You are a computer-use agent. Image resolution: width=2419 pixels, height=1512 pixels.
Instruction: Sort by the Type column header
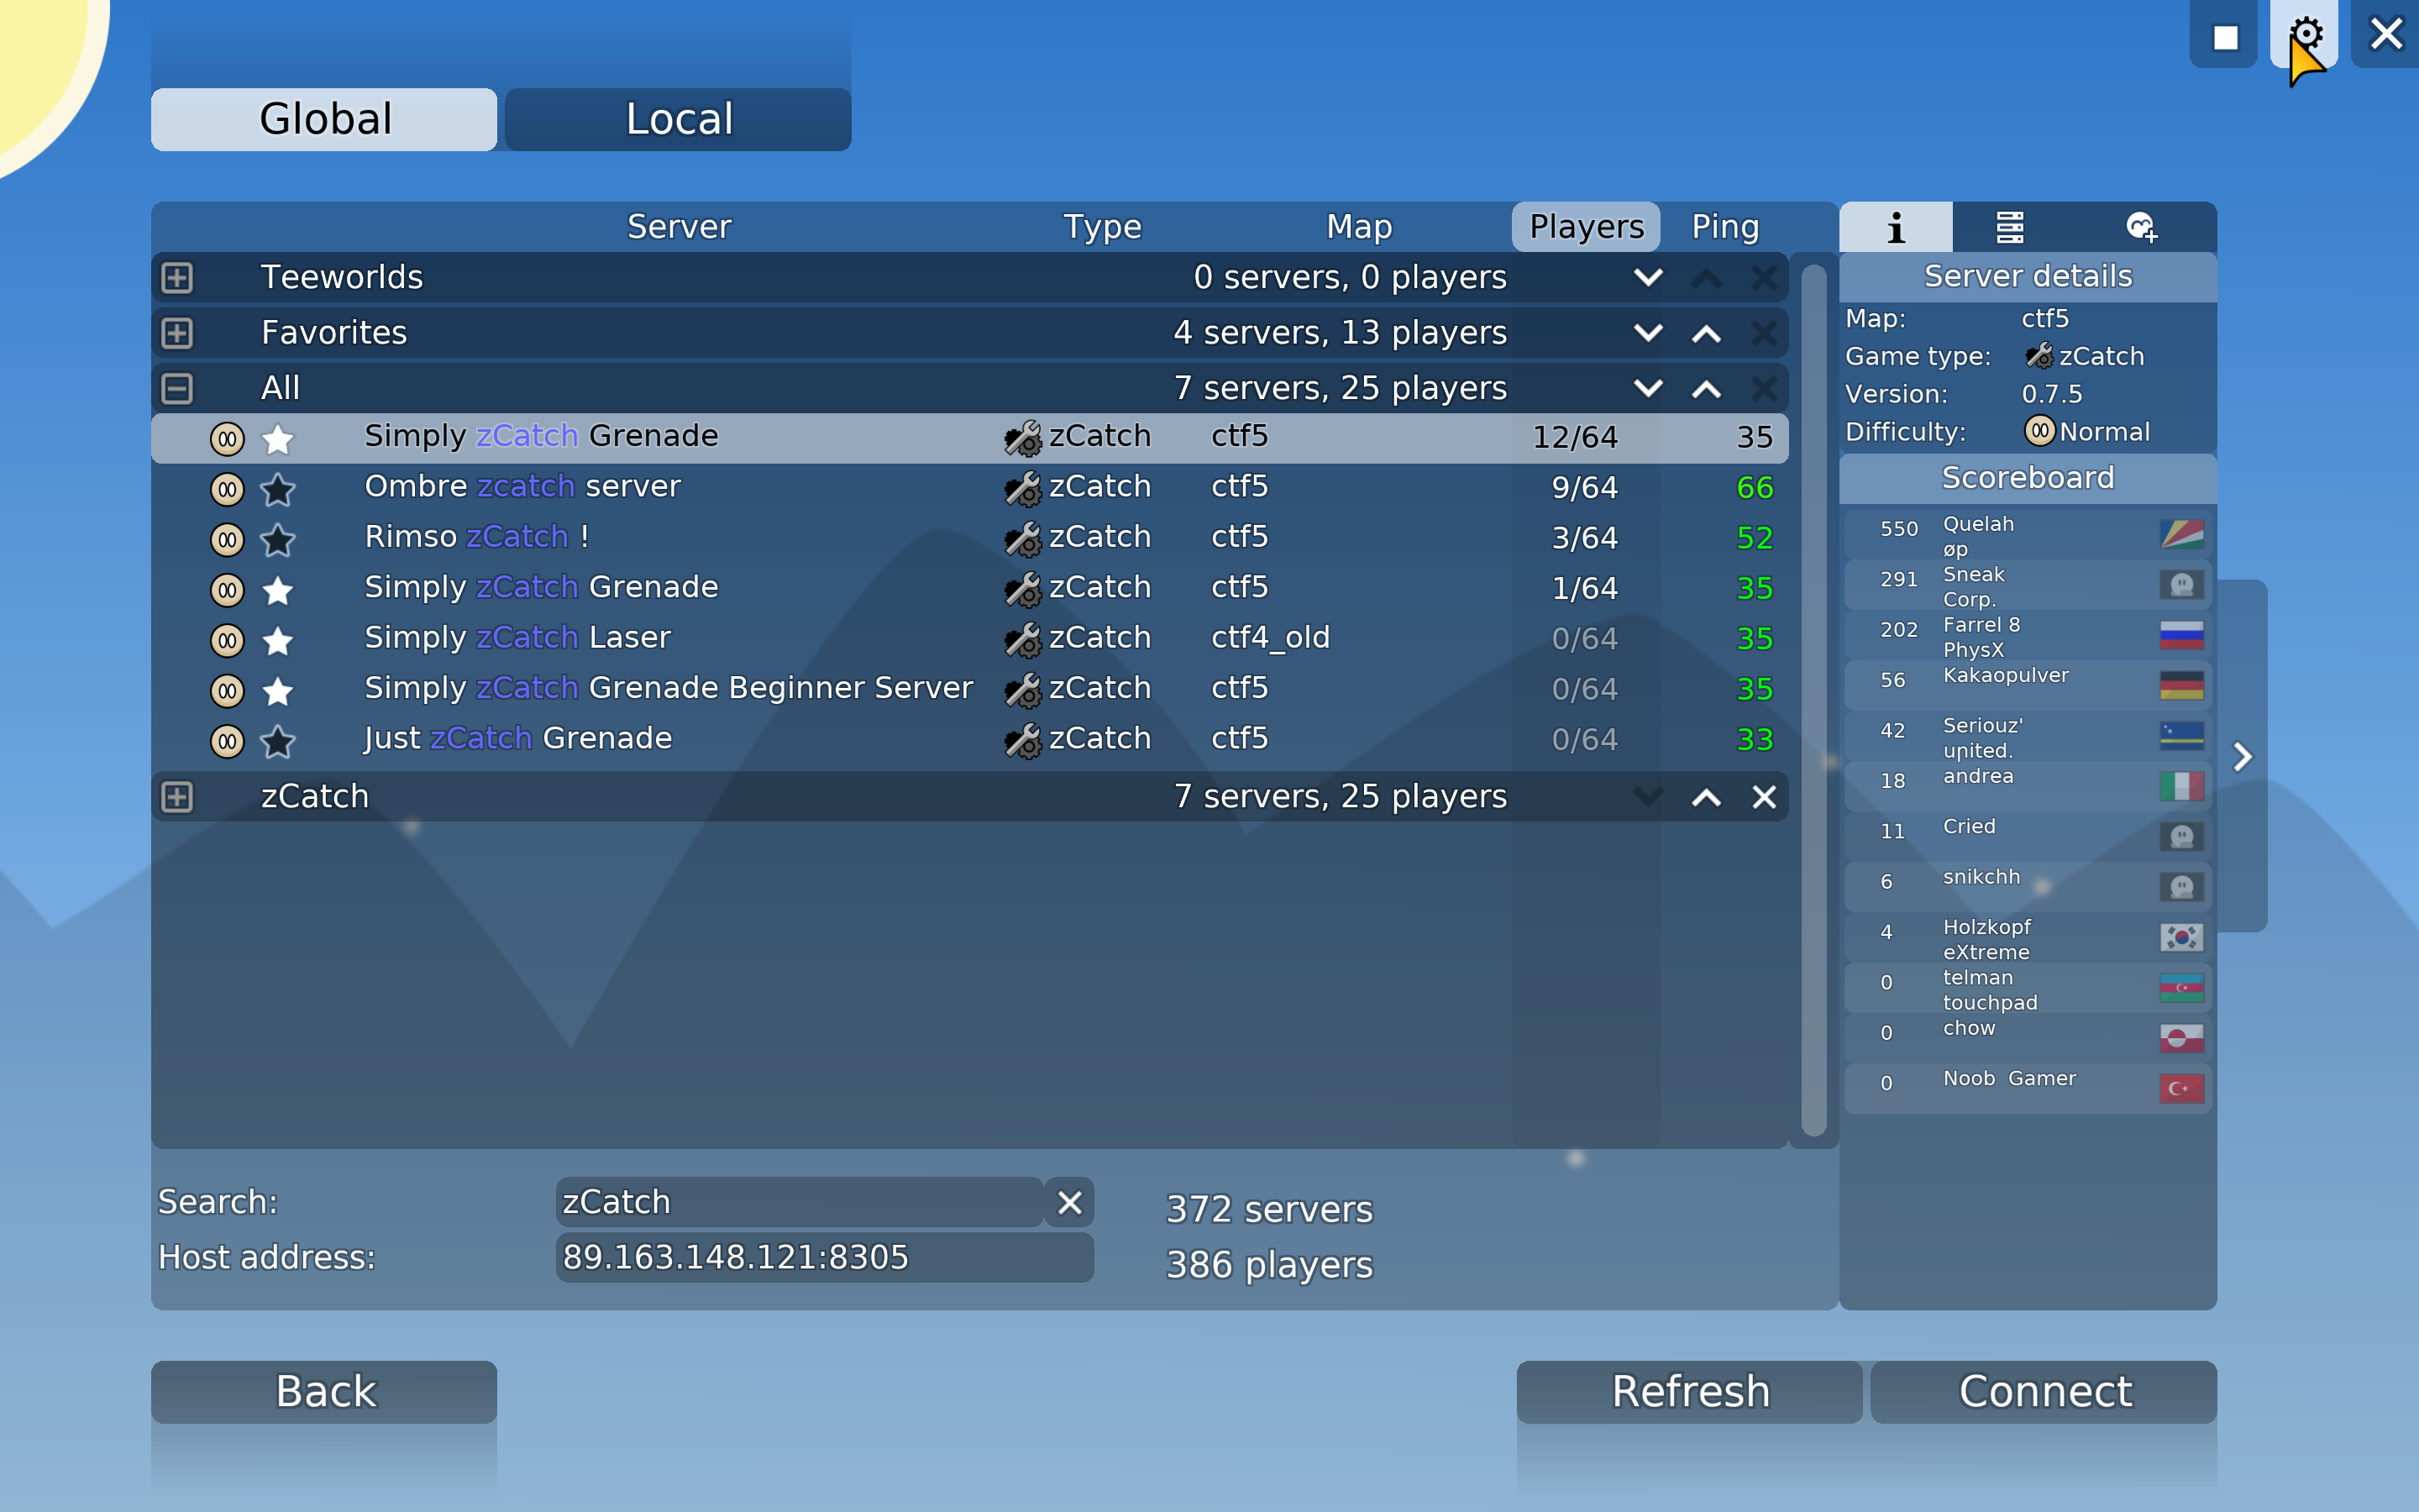point(1101,227)
